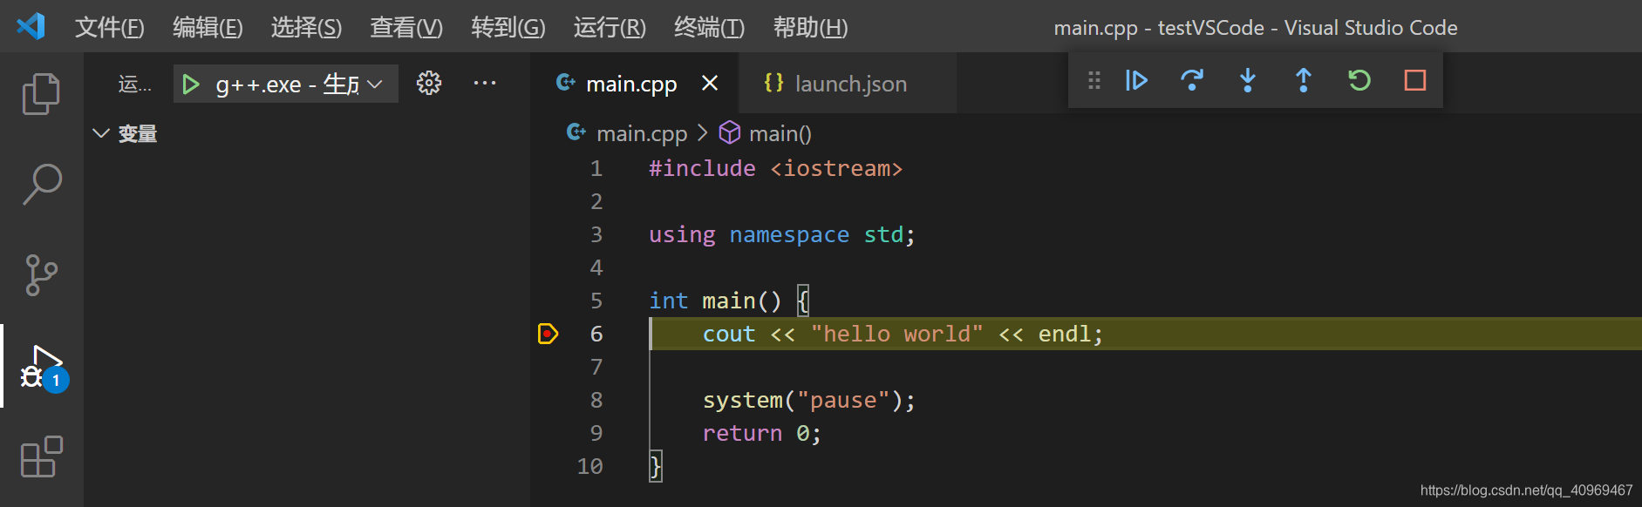Open launch.json via gear icon
Screen dimensions: 1642x507
coord(428,83)
